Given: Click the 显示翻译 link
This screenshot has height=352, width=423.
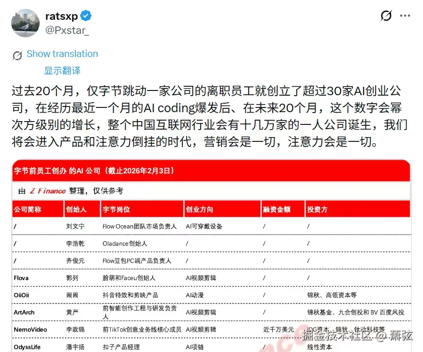Looking at the screenshot, I should [x=62, y=71].
